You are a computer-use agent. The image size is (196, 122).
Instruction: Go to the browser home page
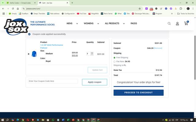click(x=18, y=9)
